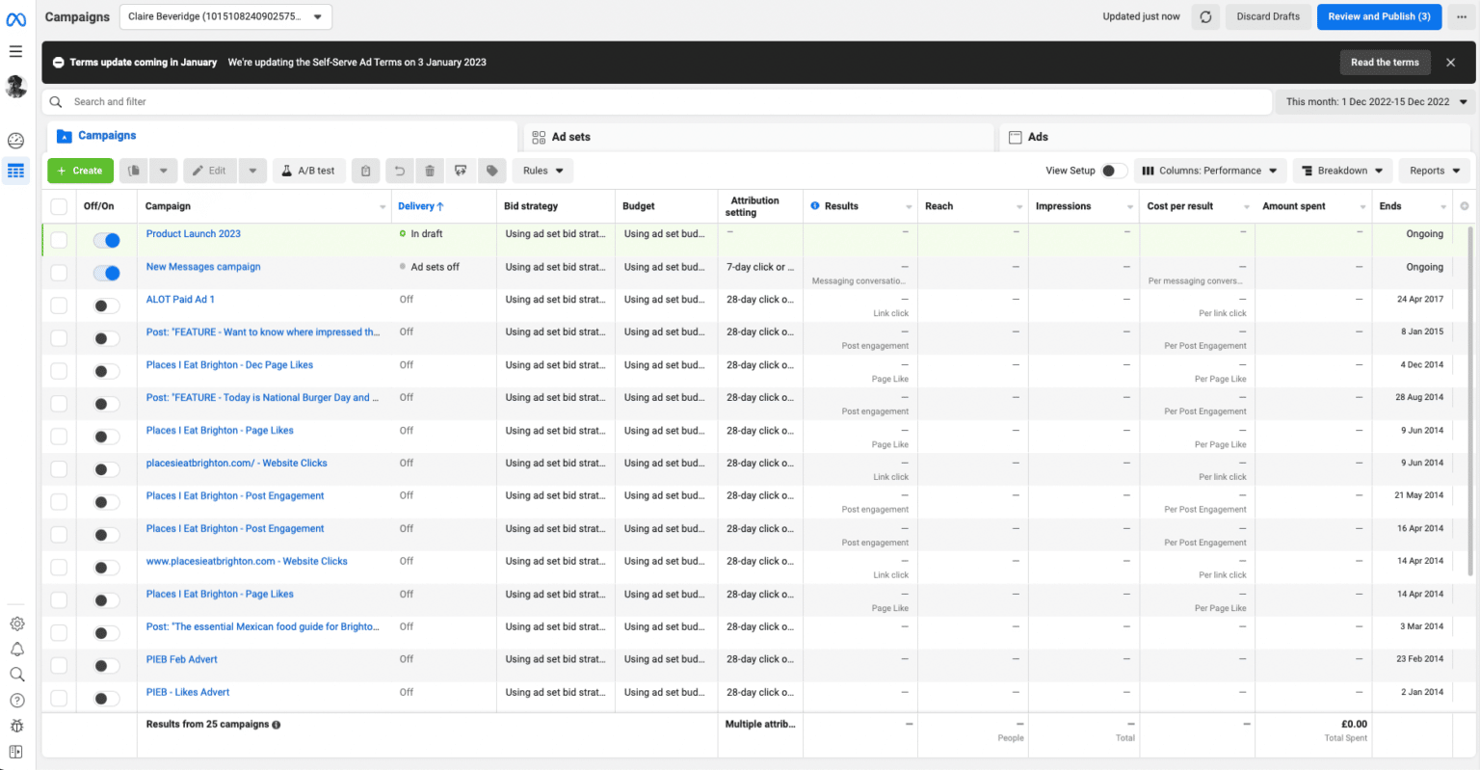Viewport: 1480px width, 770px height.
Task: Report a bug via the bug icon
Action: tap(16, 726)
